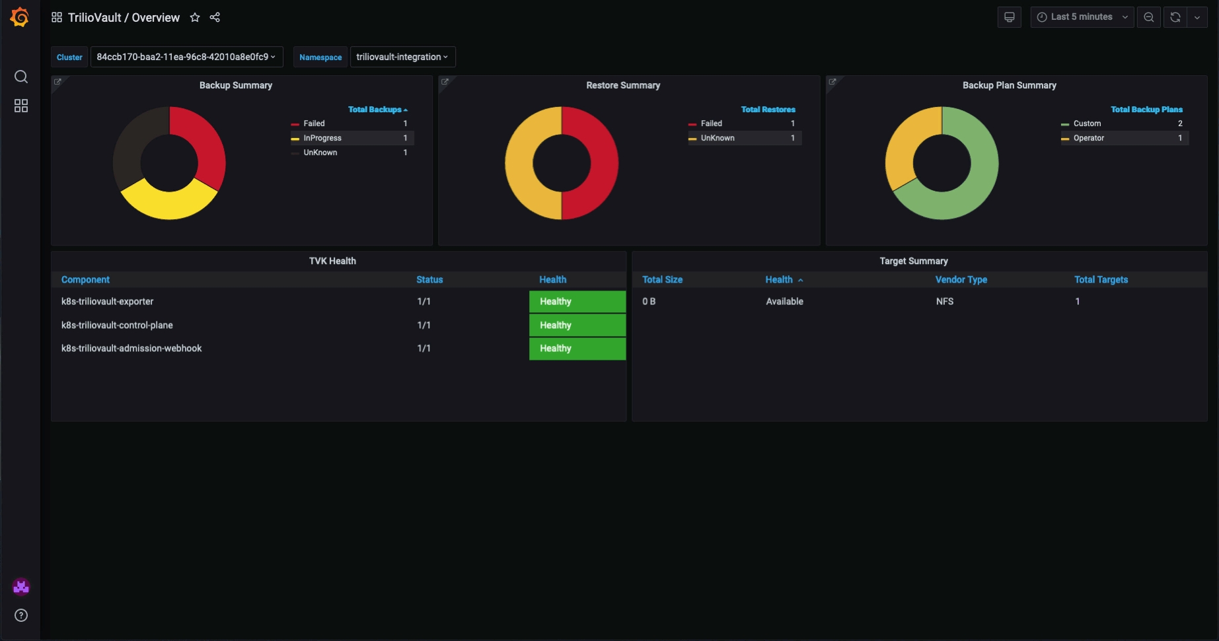Open the Dashboards grid icon in sidebar

pyautogui.click(x=21, y=106)
